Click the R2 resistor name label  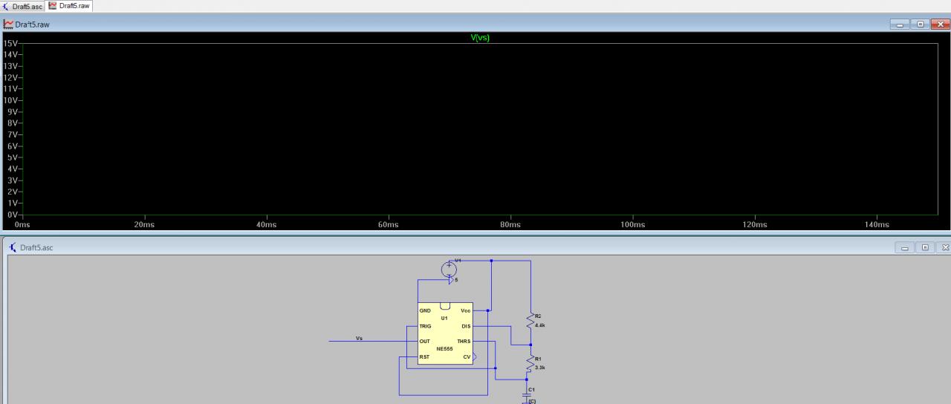pos(538,316)
